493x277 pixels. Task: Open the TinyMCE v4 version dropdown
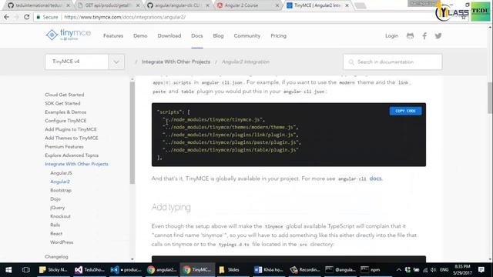pos(116,62)
